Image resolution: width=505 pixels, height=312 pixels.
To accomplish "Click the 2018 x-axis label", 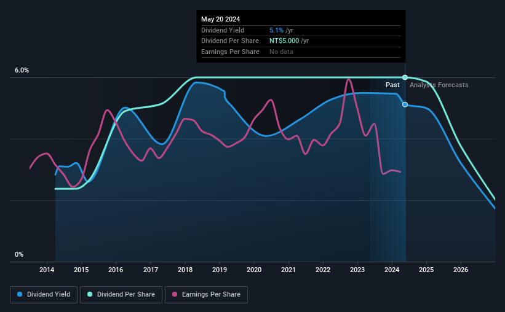I will pyautogui.click(x=185, y=270).
